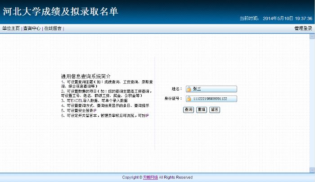Click the 河北大学成绩及拟录取名单 page title

pyautogui.click(x=60, y=12)
